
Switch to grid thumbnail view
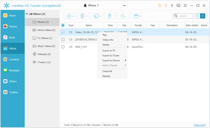[197, 16]
